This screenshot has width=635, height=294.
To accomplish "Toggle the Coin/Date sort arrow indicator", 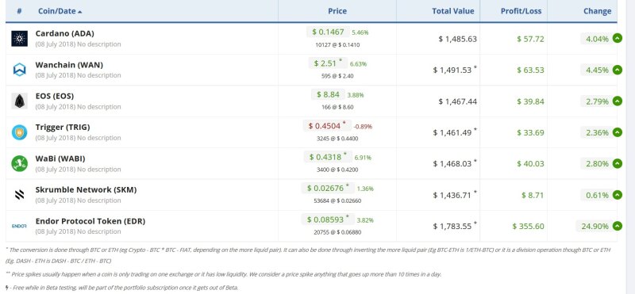I will click(80, 12).
